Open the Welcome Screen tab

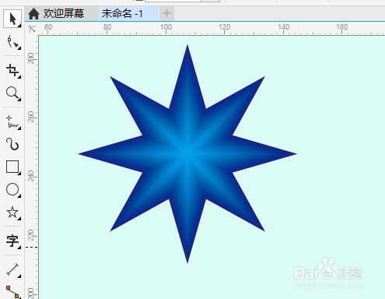pyautogui.click(x=61, y=13)
